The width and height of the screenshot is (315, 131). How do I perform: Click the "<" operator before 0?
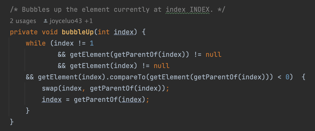[280, 77]
